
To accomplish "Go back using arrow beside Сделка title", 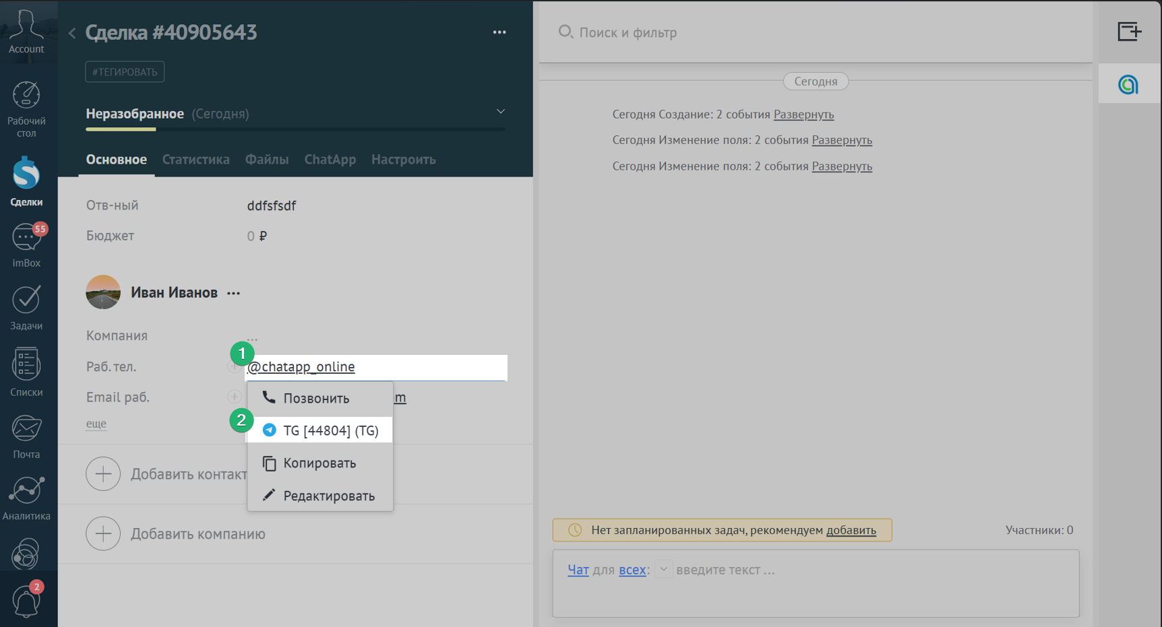I will click(x=72, y=33).
